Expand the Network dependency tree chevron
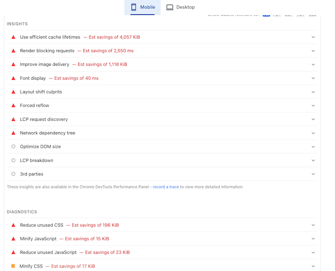This screenshot has height=271, width=335. (x=313, y=133)
